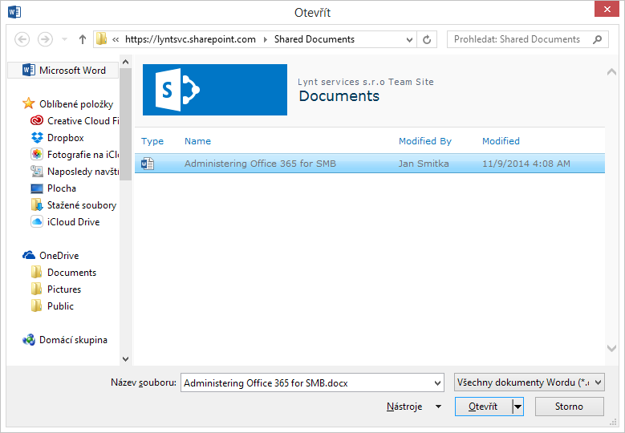Open the Public folder under OneDrive

pos(60,306)
